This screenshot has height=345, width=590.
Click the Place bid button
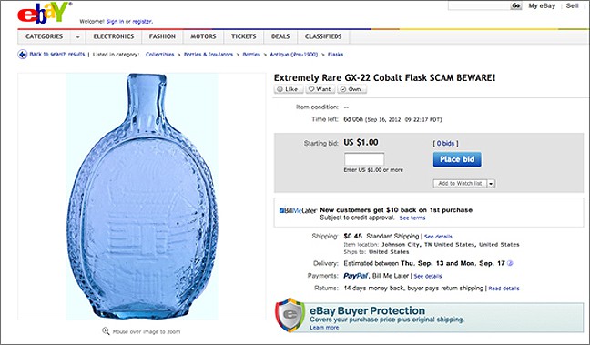tap(457, 159)
